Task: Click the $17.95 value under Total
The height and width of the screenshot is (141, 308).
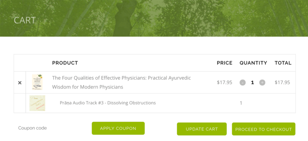Action: (x=282, y=83)
